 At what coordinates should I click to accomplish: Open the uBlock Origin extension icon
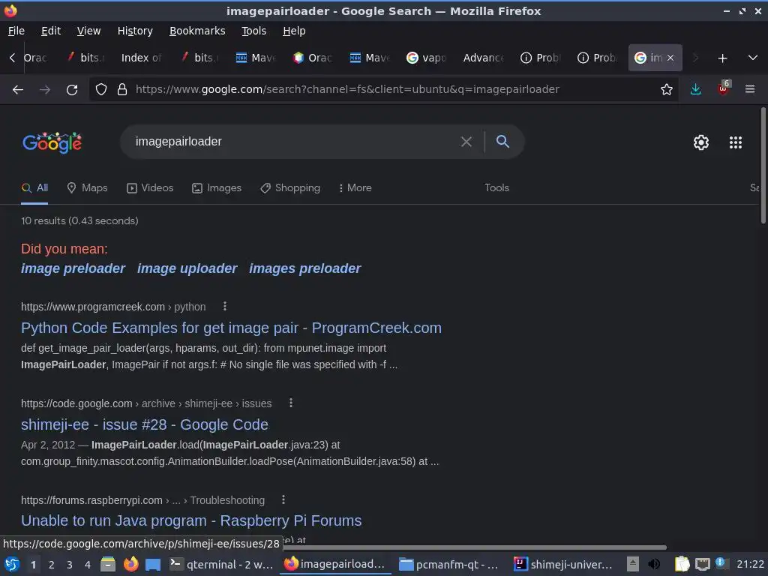coord(724,88)
